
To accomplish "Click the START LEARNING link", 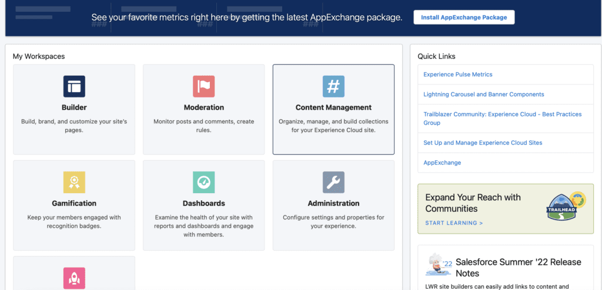I will tap(454, 223).
